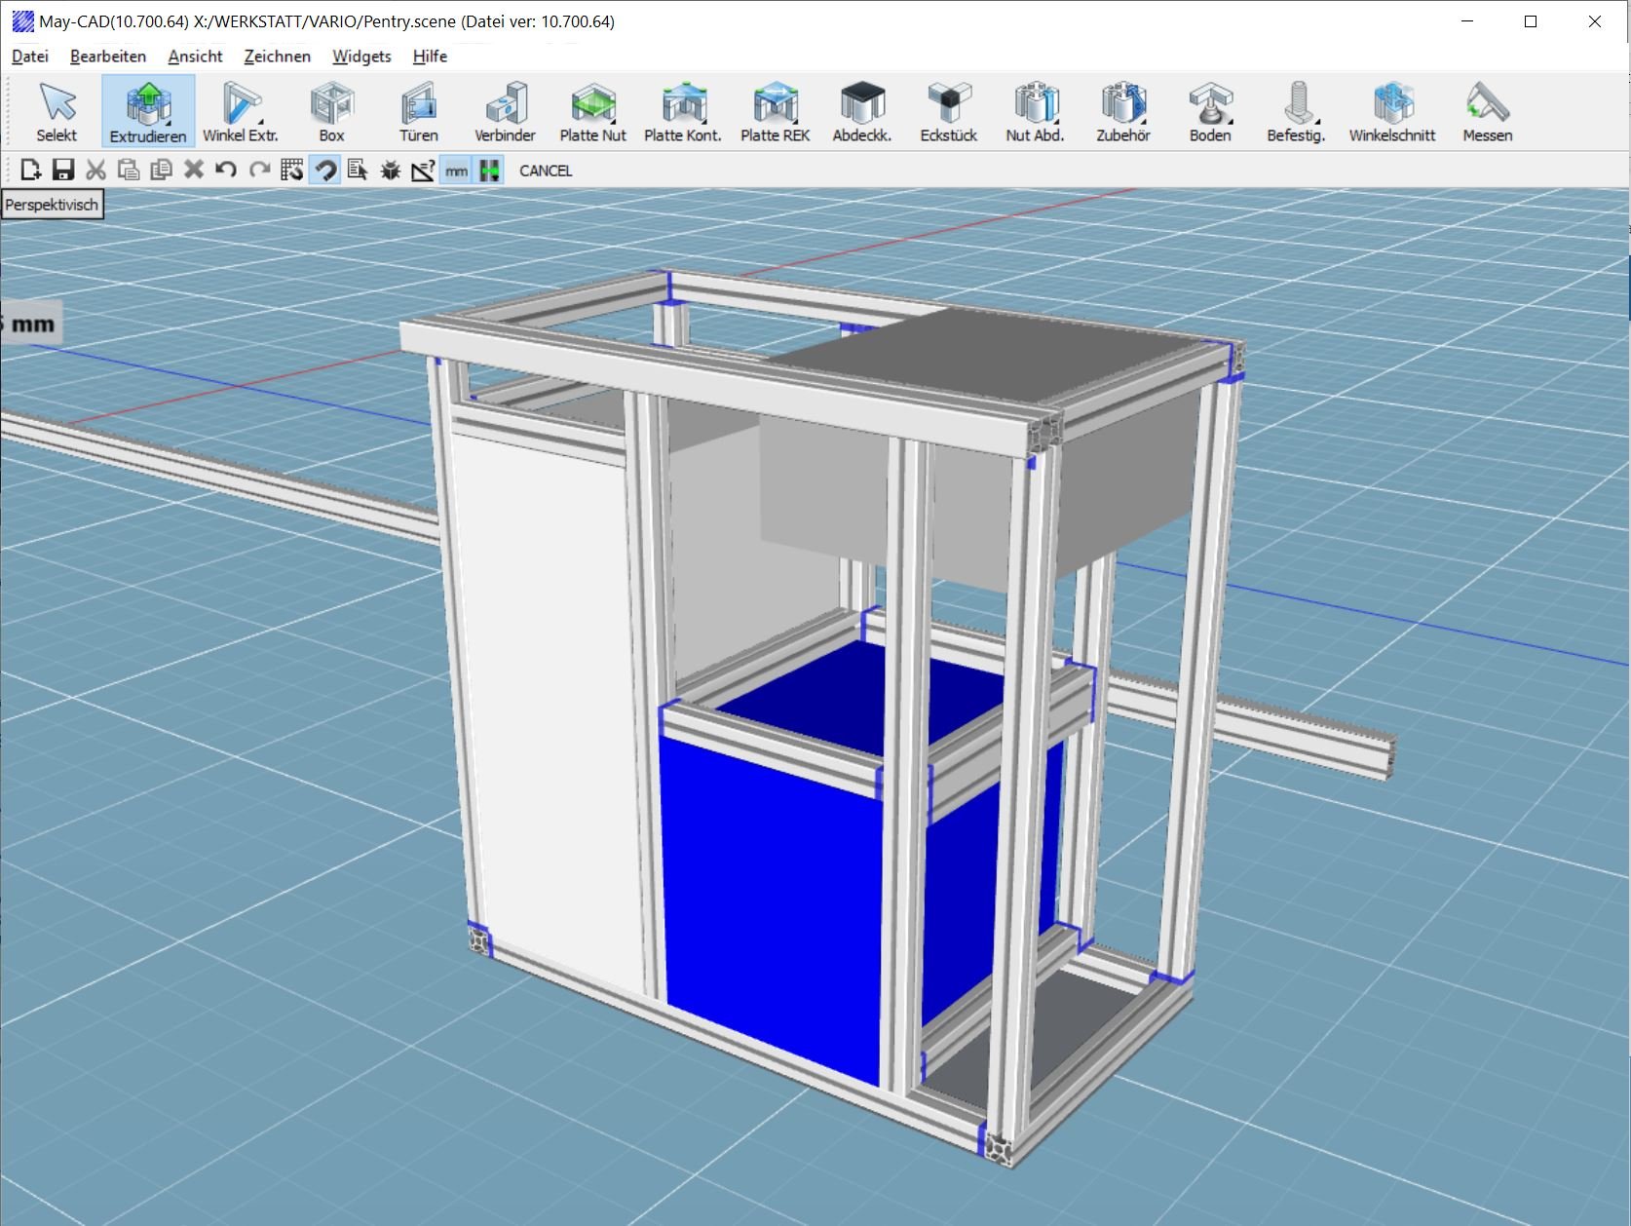
Task: Create a new file with the page icon
Action: pos(30,171)
